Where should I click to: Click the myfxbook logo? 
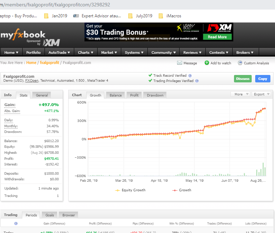23,35
